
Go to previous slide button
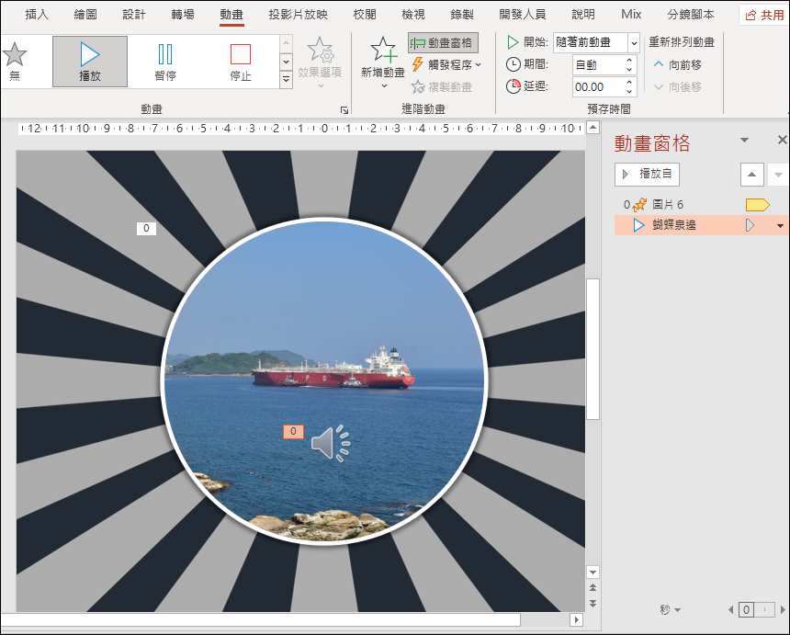[x=593, y=587]
